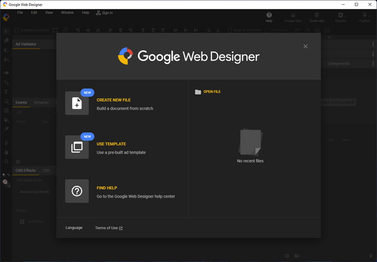Click the No recent files document placeholder
Viewport: 377px width, 262px height.
(250, 142)
